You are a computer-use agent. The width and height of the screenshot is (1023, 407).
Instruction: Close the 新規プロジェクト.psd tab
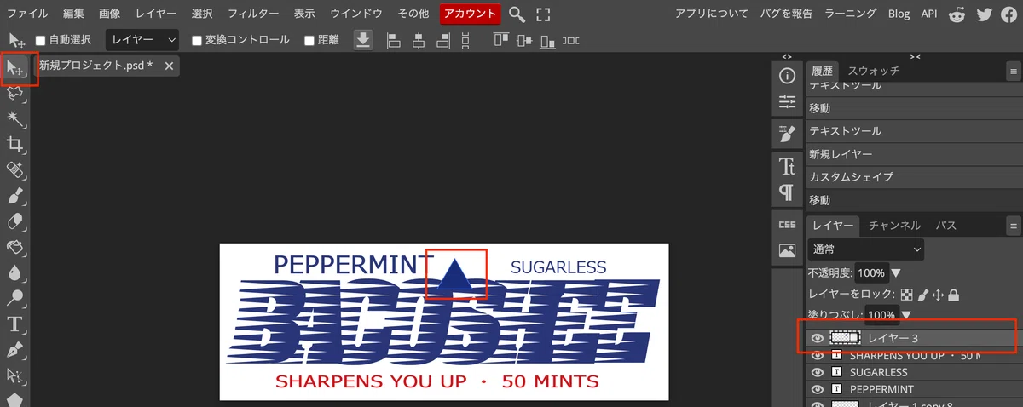point(169,66)
